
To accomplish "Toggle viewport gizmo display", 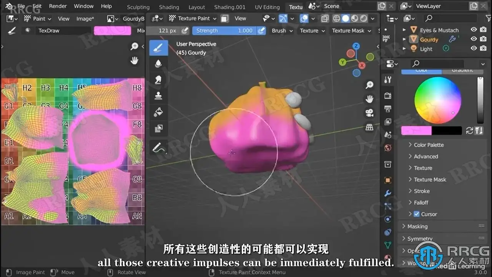I will pyautogui.click(x=283, y=18).
